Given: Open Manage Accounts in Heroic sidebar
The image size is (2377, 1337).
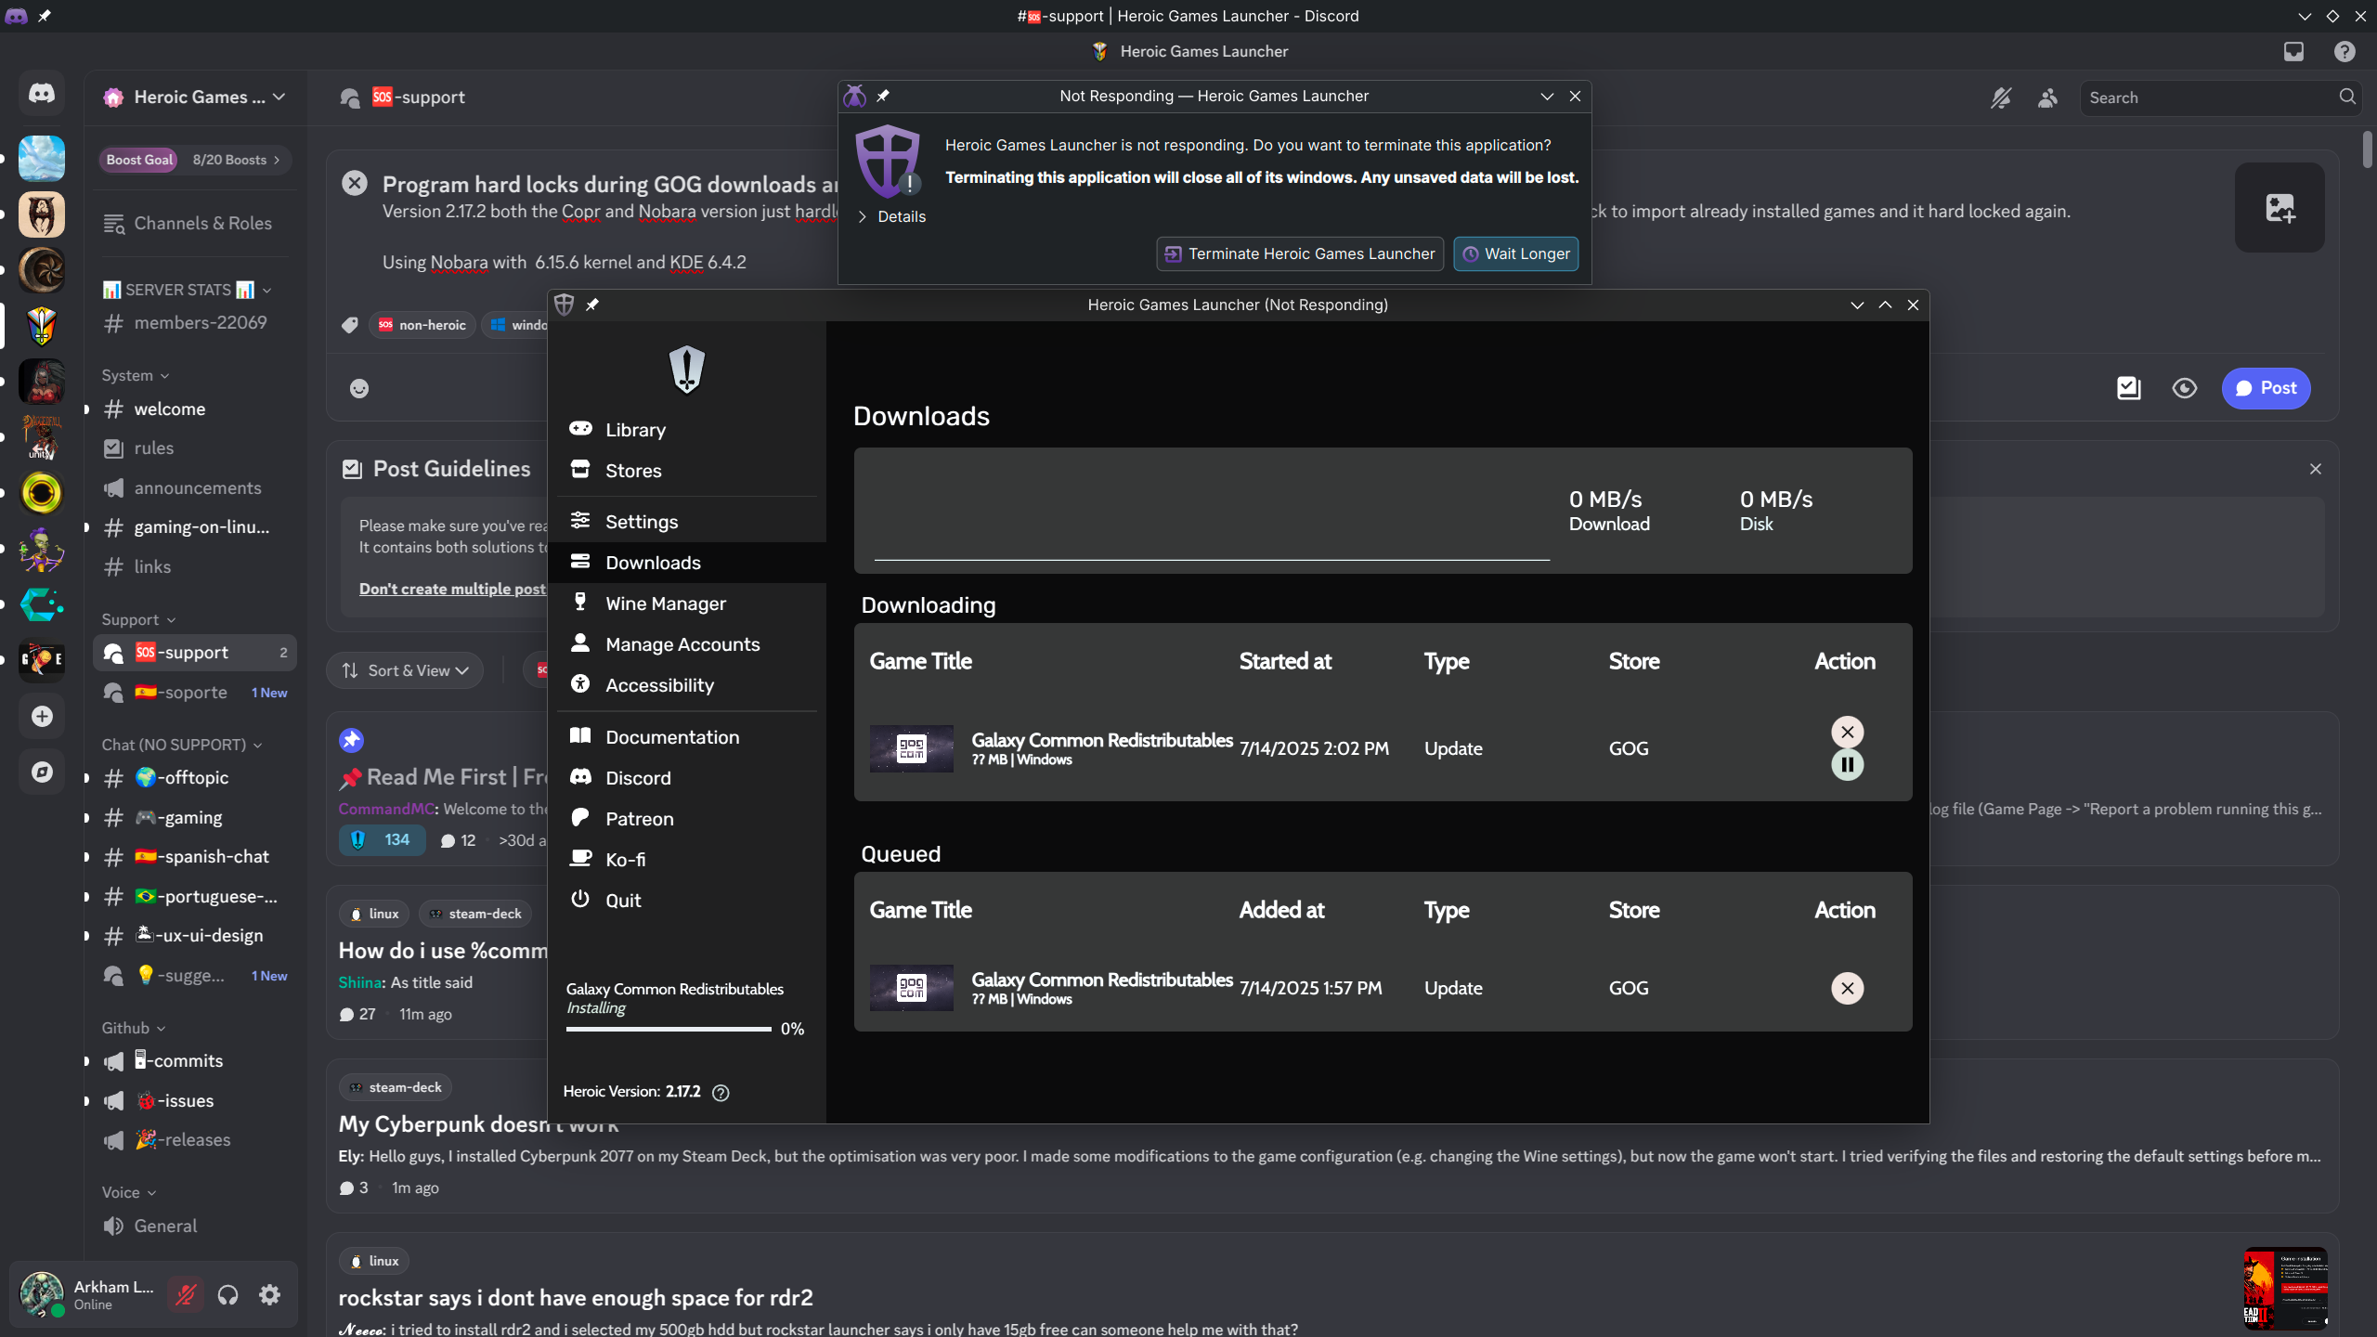Looking at the screenshot, I should tap(687, 644).
